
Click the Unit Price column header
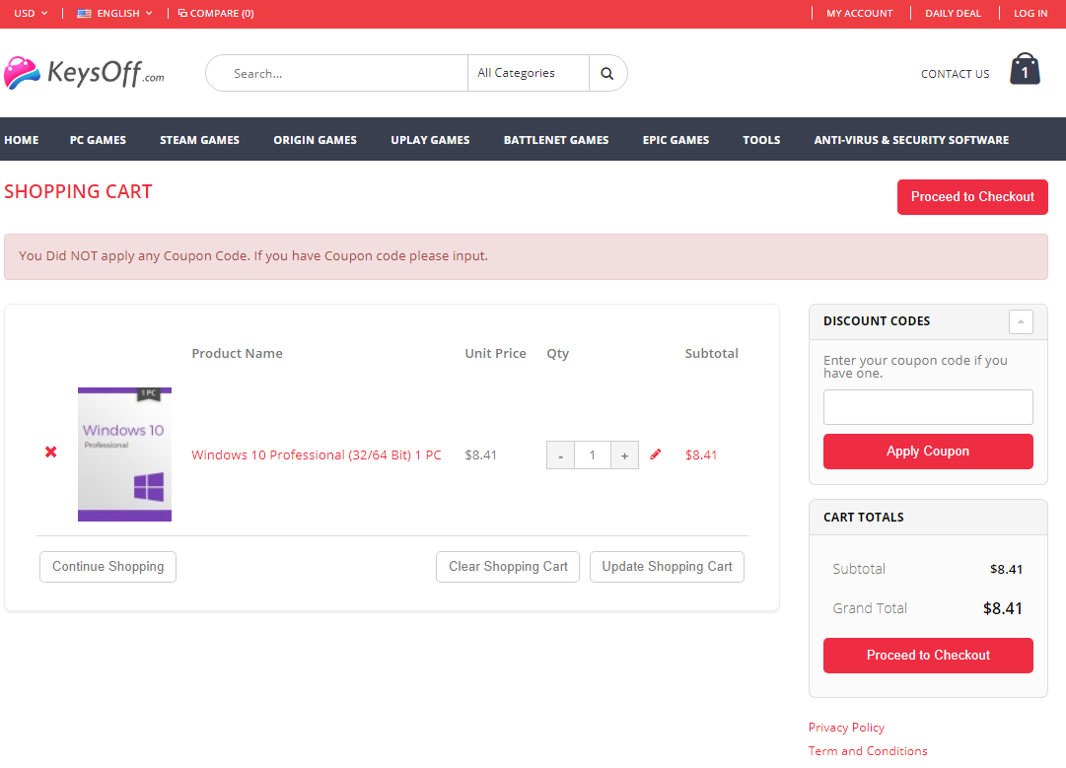[x=495, y=353]
